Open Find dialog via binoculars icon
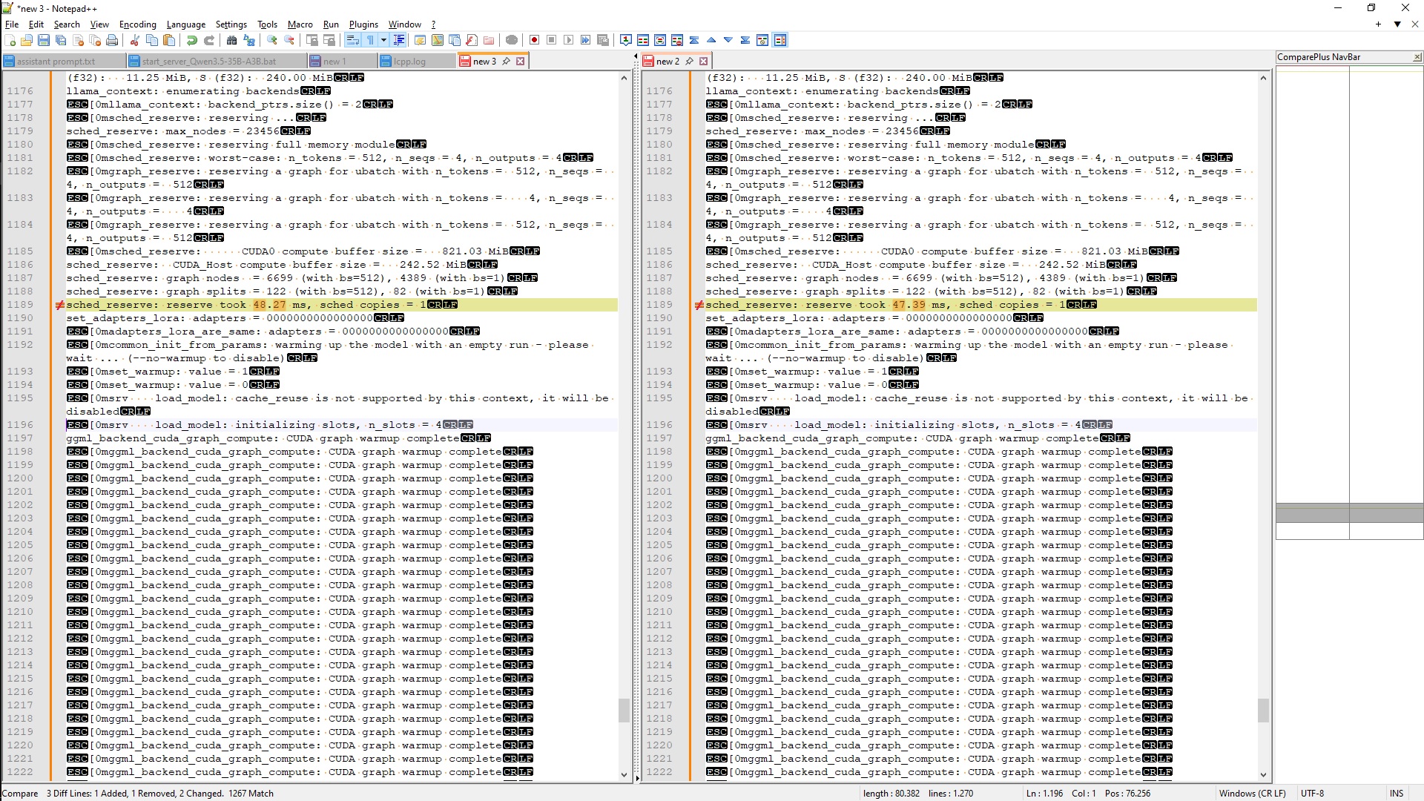The image size is (1424, 801). pos(232,40)
